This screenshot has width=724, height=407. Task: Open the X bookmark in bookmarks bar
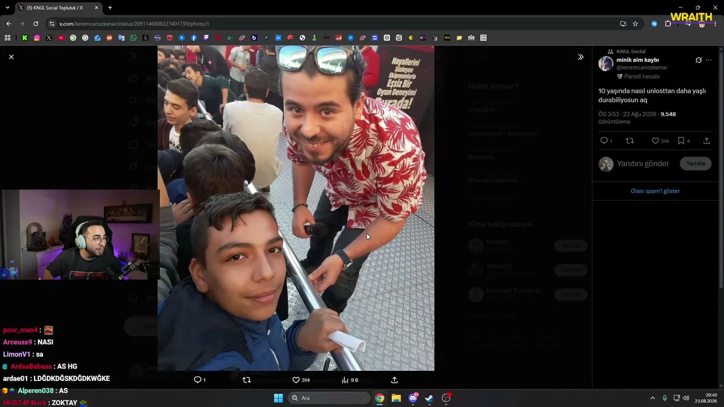pyautogui.click(x=49, y=38)
